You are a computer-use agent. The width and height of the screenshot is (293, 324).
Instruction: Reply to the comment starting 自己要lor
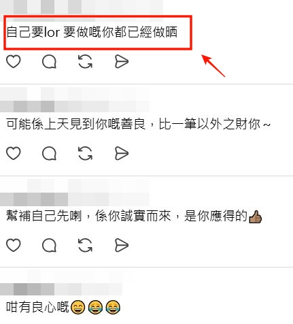[49, 61]
